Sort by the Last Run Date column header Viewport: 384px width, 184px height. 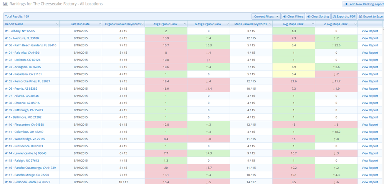click(x=80, y=24)
